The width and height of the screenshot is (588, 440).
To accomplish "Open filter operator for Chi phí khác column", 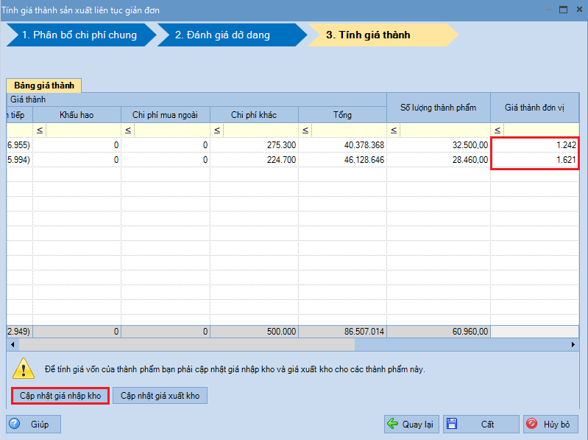I will (x=216, y=130).
